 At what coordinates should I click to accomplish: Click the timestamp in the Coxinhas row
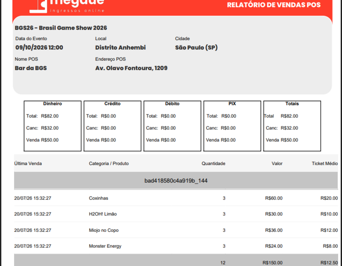33,198
